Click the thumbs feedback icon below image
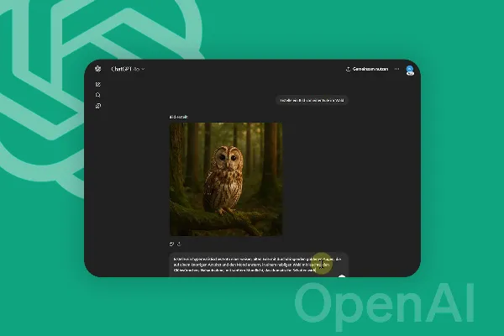Viewport: 504px width, 336px height. click(171, 244)
